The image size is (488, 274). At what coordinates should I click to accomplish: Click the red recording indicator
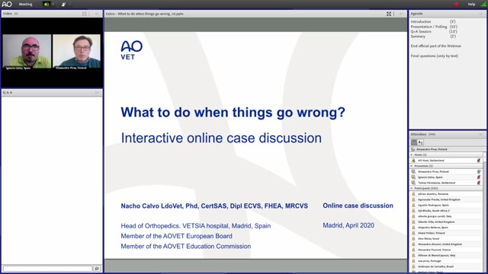[x=456, y=5]
